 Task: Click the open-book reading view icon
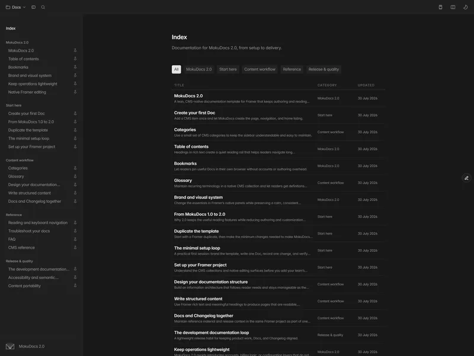point(453,7)
